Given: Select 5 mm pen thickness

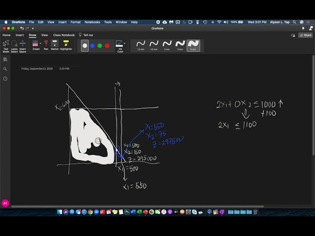Looking at the screenshot, I should [193, 46].
